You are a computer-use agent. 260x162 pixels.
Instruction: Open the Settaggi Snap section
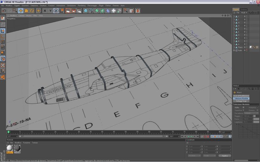pyautogui.click(x=241, y=101)
